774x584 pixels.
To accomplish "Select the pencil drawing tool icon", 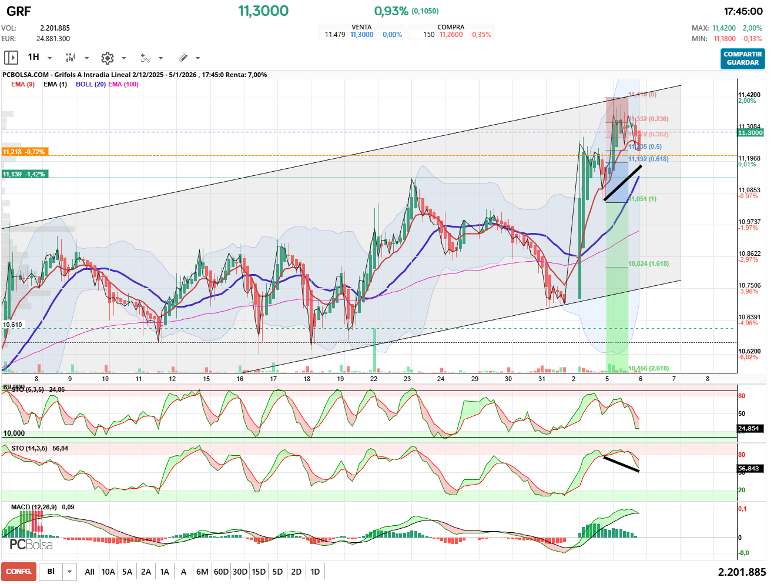I will click(x=183, y=58).
